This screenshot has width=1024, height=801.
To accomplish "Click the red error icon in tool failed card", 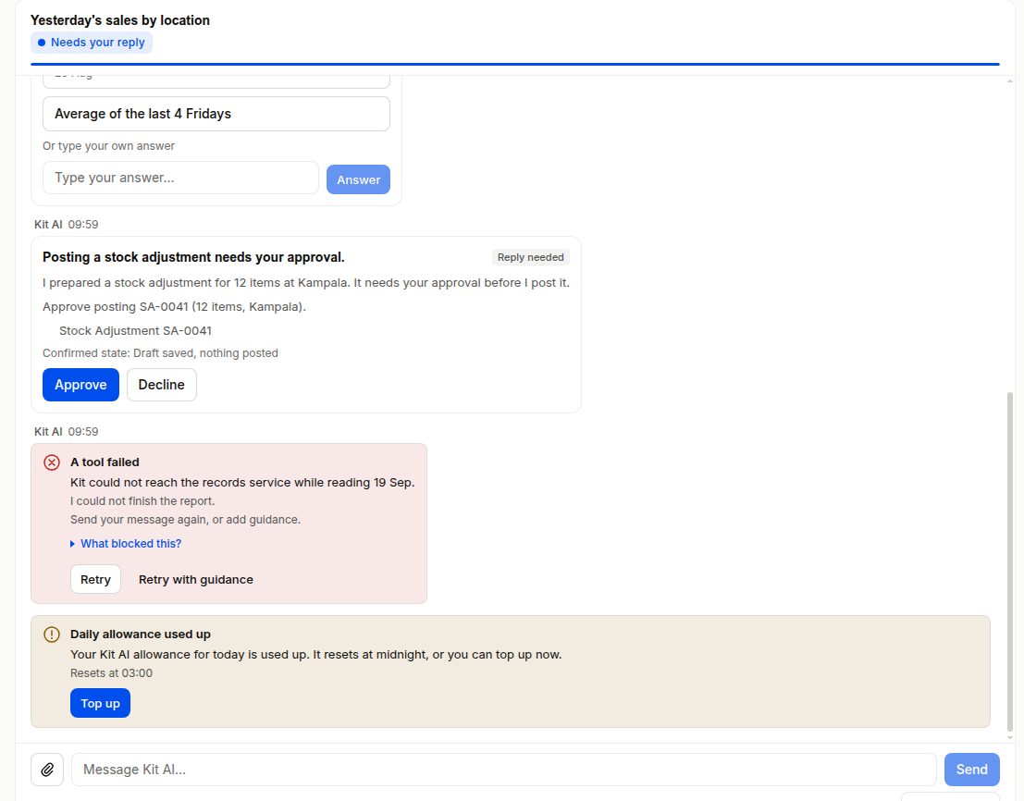I will pos(52,462).
